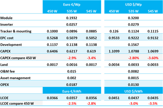
Task: Select Euro module value 0.1932
Action: 72,18
